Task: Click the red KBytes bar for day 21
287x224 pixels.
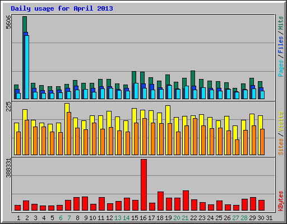Action: 186,200
